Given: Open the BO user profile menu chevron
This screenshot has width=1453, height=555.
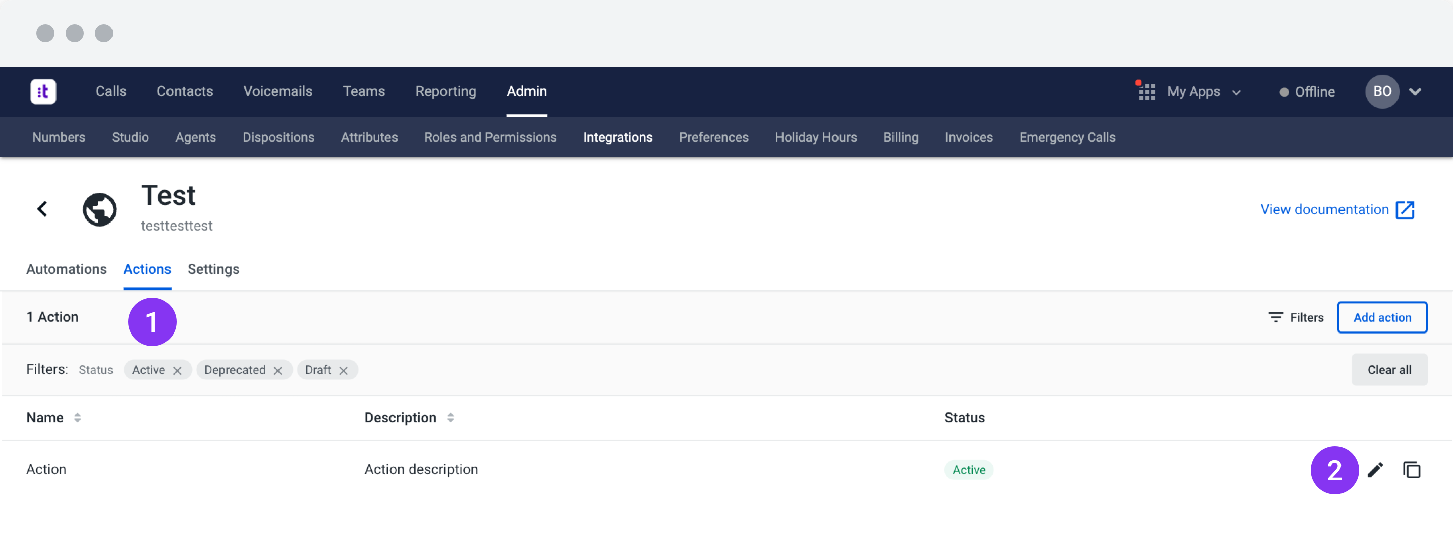Looking at the screenshot, I should point(1415,91).
